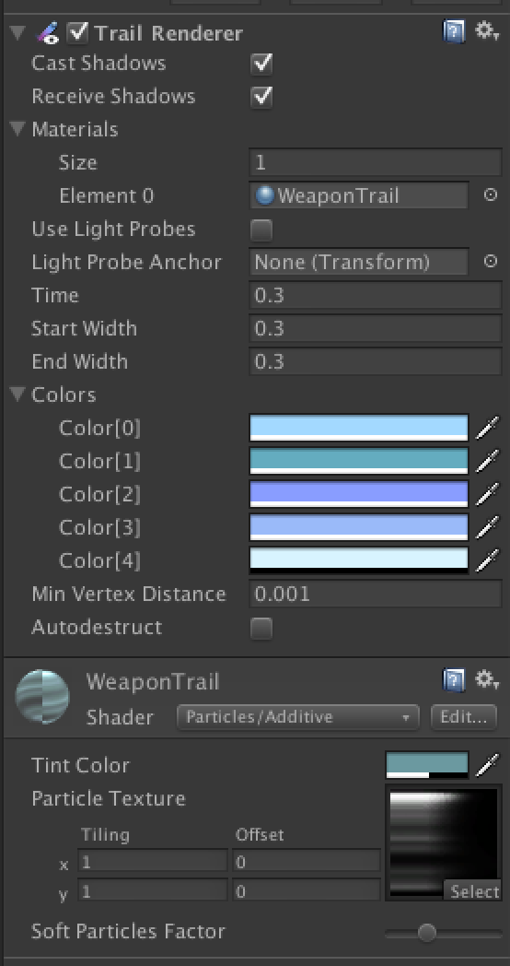Use the eyedropper next to Tint Color
Screen dimensions: 510x966
point(487,765)
